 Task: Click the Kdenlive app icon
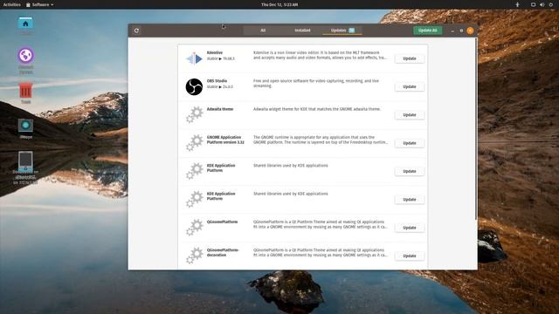[194, 58]
